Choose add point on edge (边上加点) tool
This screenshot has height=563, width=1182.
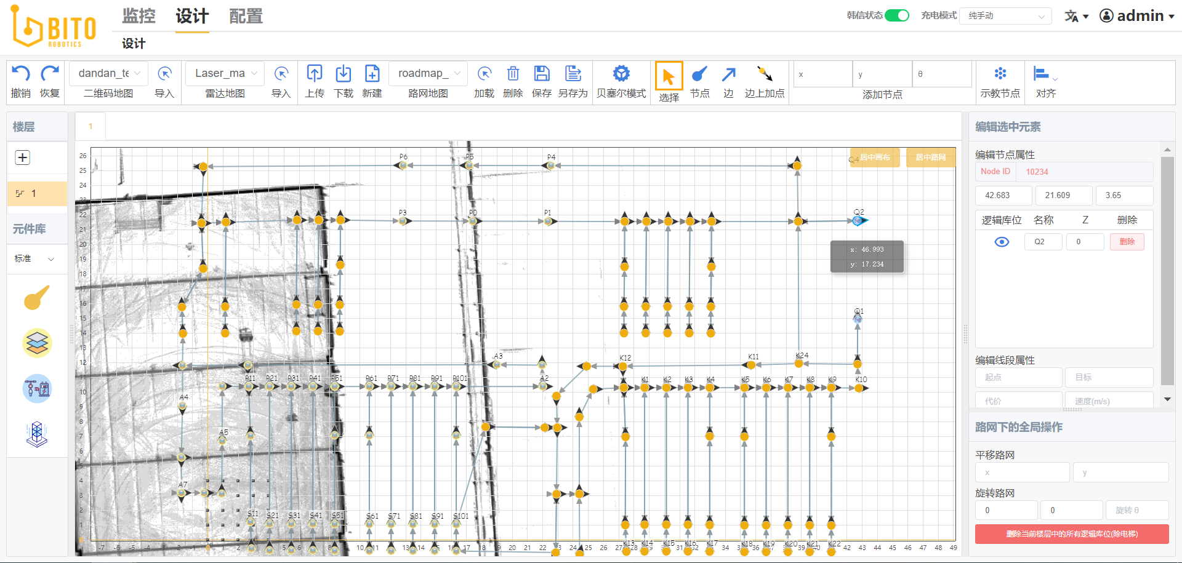765,74
